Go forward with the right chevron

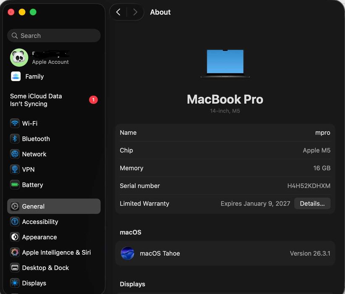point(135,12)
